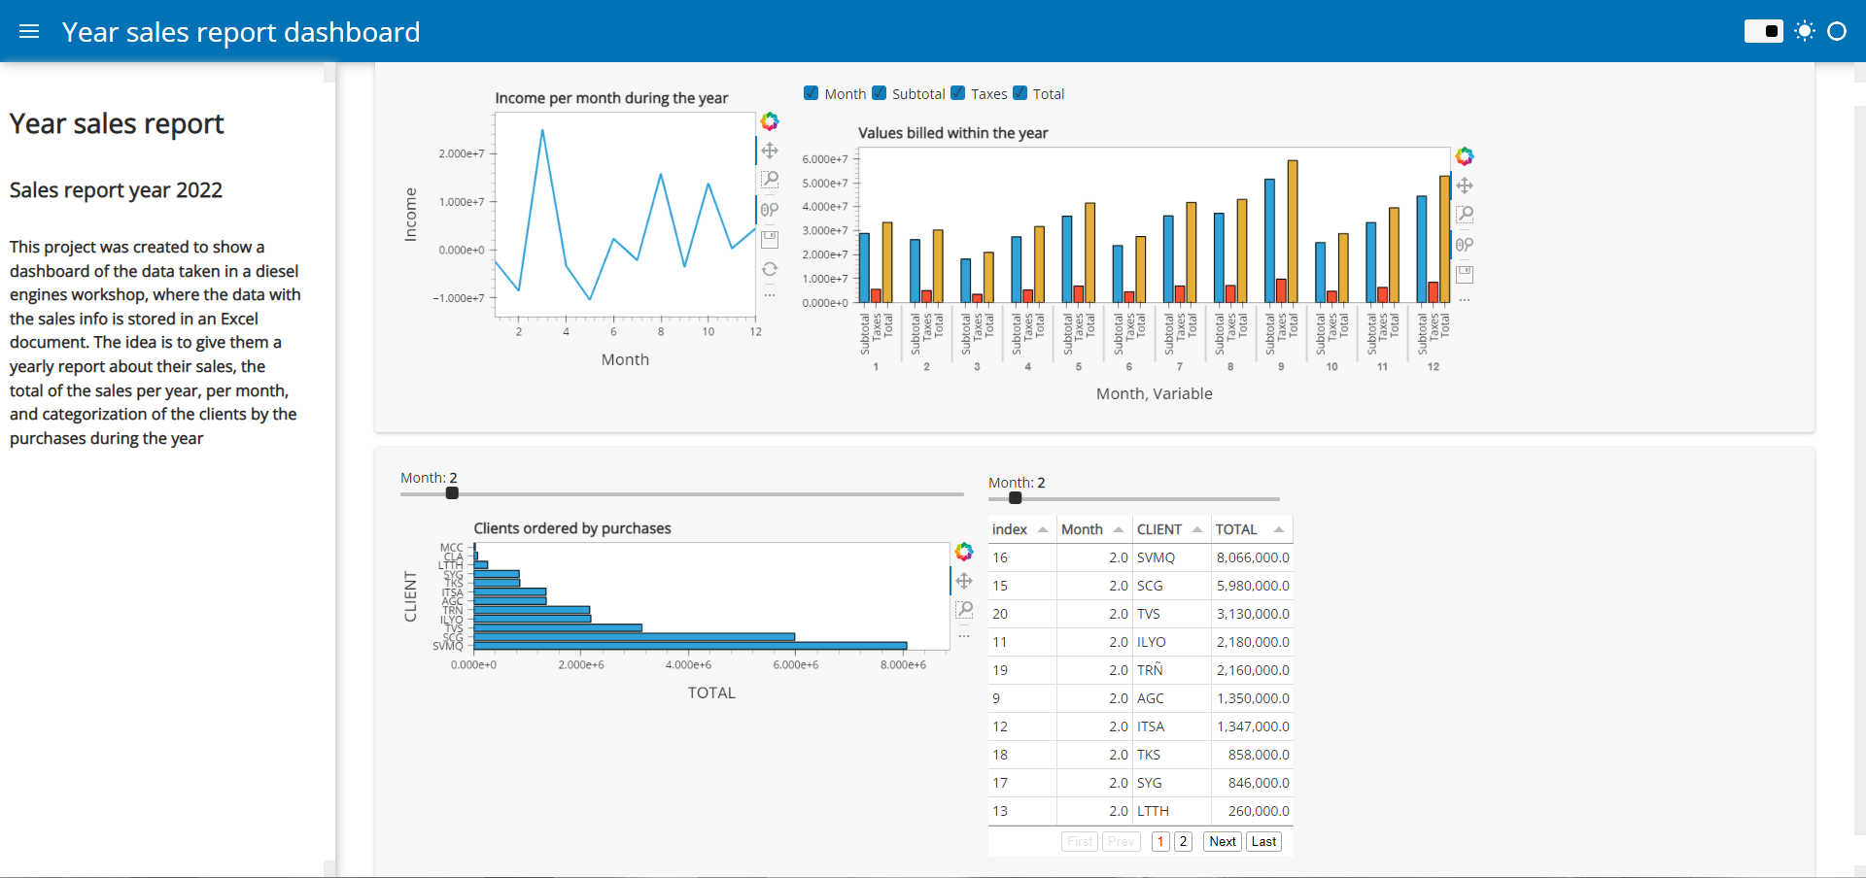
Task: Open the Bokeh logo on the values billed chart
Action: tap(1465, 156)
